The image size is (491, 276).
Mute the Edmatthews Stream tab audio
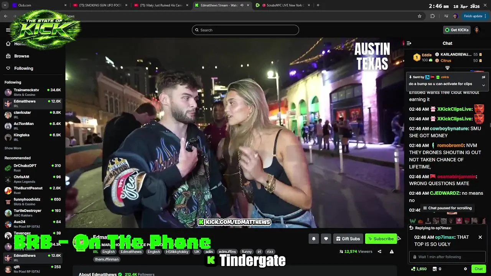point(242,5)
